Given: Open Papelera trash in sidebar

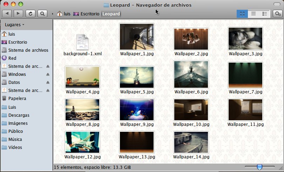Looking at the screenshot, I should [x=26, y=98].
